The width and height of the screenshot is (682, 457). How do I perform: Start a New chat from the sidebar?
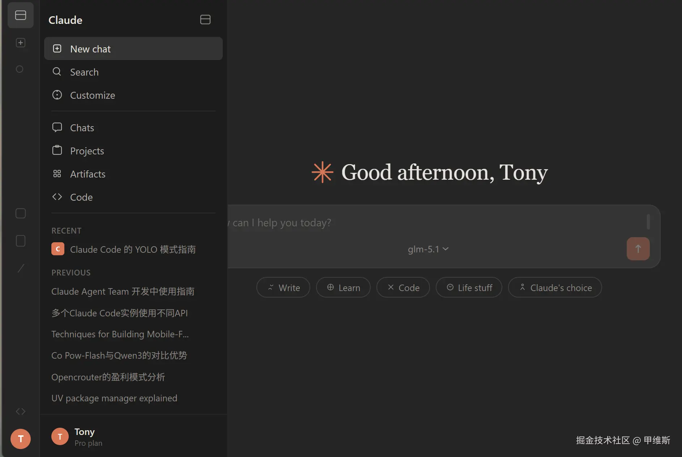[x=133, y=48]
